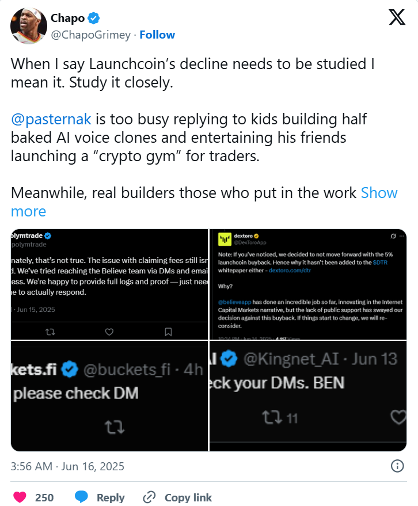Click the heart icon in polymtrade screenshot

[109, 332]
